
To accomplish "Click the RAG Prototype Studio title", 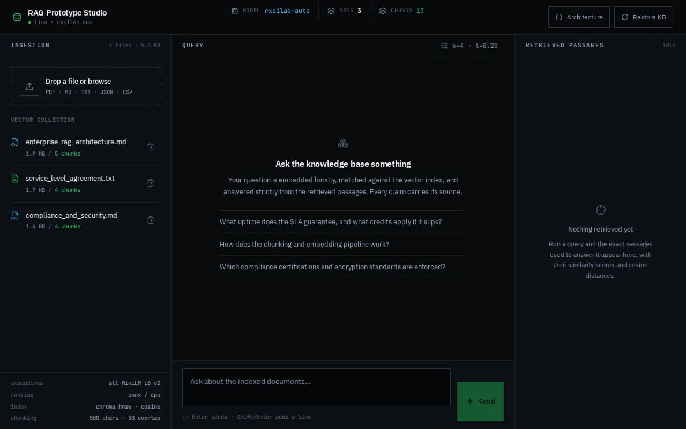I will pos(68,13).
